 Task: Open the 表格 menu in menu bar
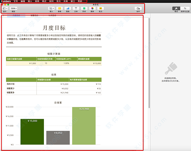point(37,1)
